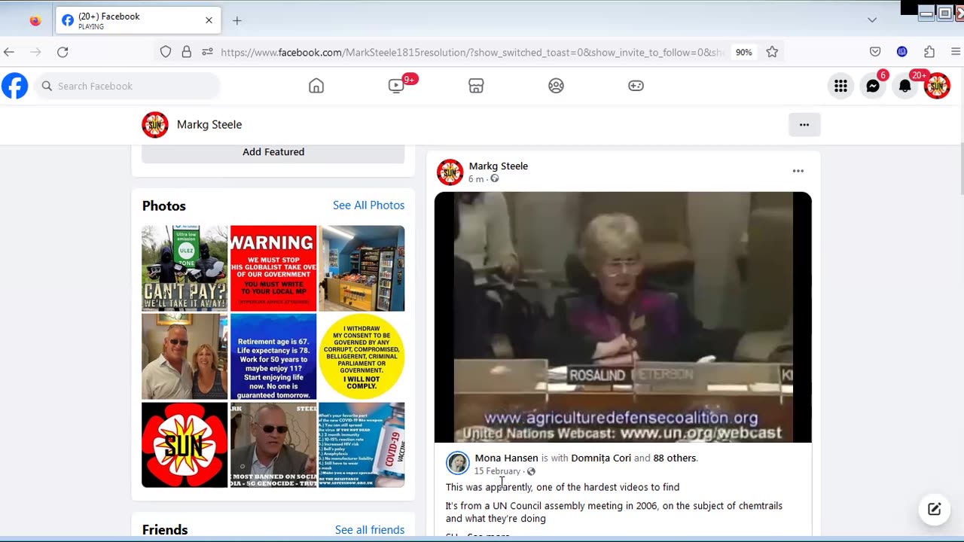Open the 88 others tagged link
Image resolution: width=964 pixels, height=542 pixels.
tap(675, 458)
